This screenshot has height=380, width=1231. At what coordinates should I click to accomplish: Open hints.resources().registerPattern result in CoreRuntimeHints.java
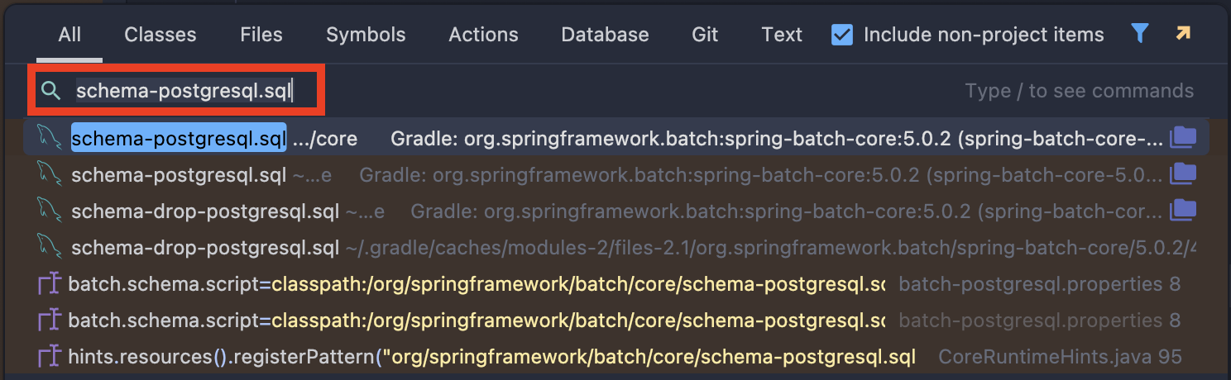tap(615, 357)
